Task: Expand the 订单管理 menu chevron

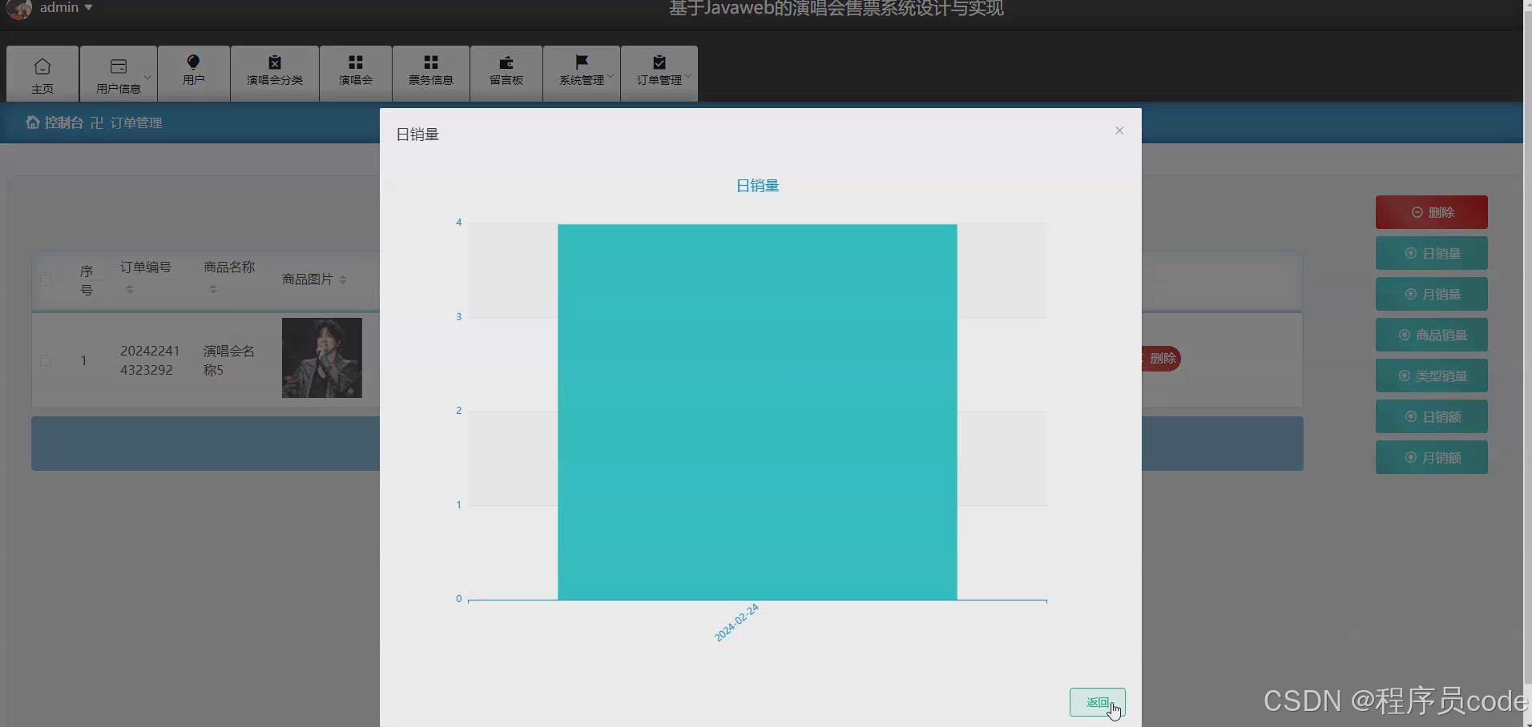Action: pos(688,77)
